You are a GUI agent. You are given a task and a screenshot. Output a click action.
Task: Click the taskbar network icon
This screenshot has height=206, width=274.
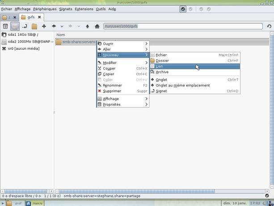pos(271,203)
